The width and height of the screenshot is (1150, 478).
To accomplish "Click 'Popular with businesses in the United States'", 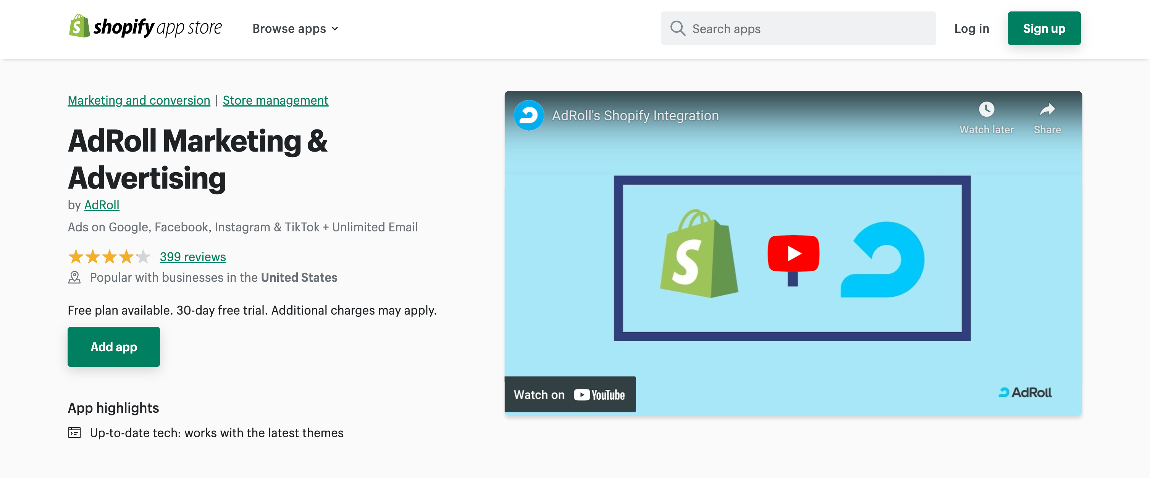I will click(213, 278).
